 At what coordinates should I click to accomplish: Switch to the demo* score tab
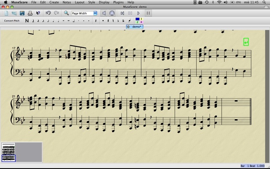135,27
